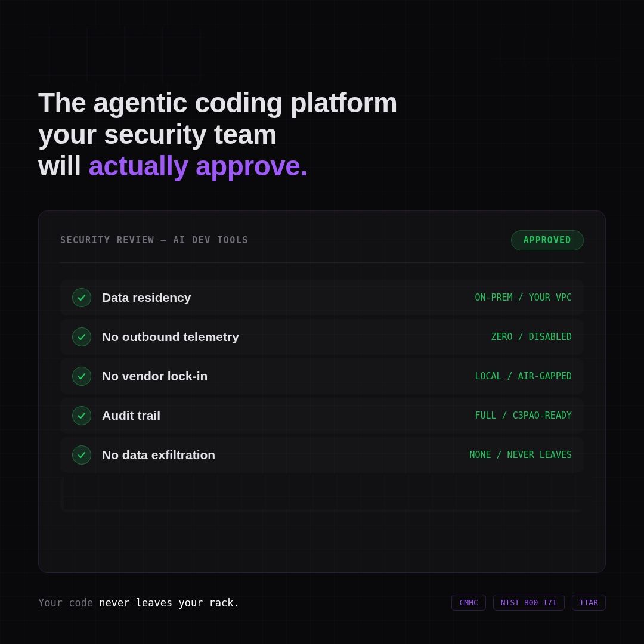Click the ON-PREM / YOUR VPC value
Viewport: 644px width, 644px height.
523,298
